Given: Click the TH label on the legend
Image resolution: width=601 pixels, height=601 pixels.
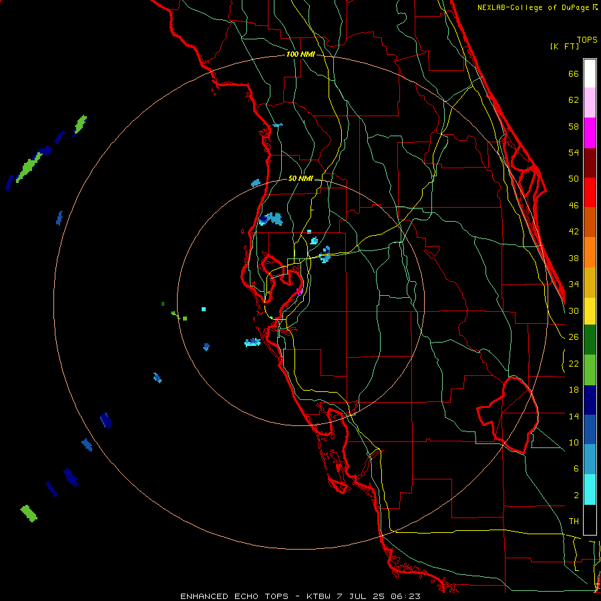Looking at the screenshot, I should [x=574, y=522].
